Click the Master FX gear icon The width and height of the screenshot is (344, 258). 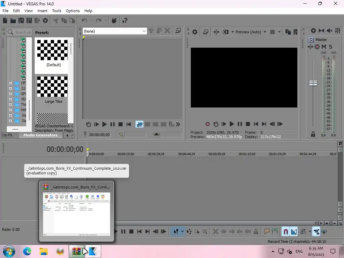pyautogui.click(x=317, y=46)
